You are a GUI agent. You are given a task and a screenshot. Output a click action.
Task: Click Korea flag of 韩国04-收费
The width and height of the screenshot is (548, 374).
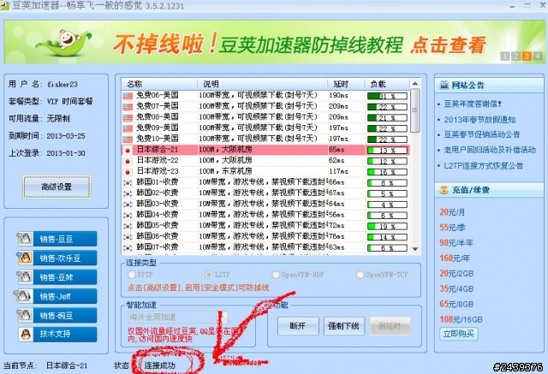tap(128, 215)
